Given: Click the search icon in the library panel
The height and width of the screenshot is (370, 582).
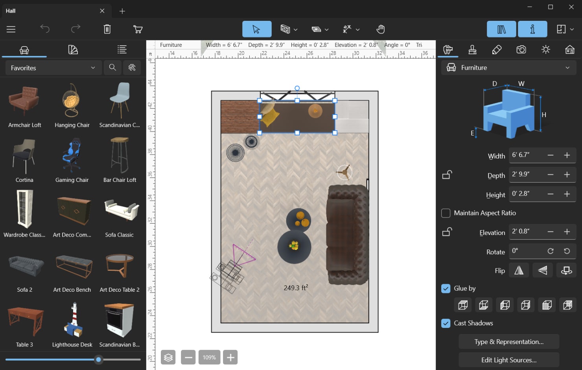Looking at the screenshot, I should 112,67.
